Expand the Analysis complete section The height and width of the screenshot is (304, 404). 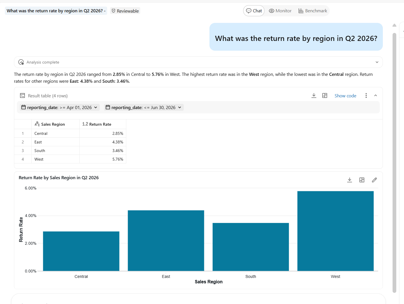pyautogui.click(x=377, y=62)
